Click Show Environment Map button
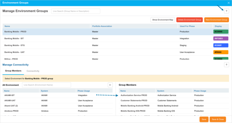The image size is (232, 123). [163, 20]
